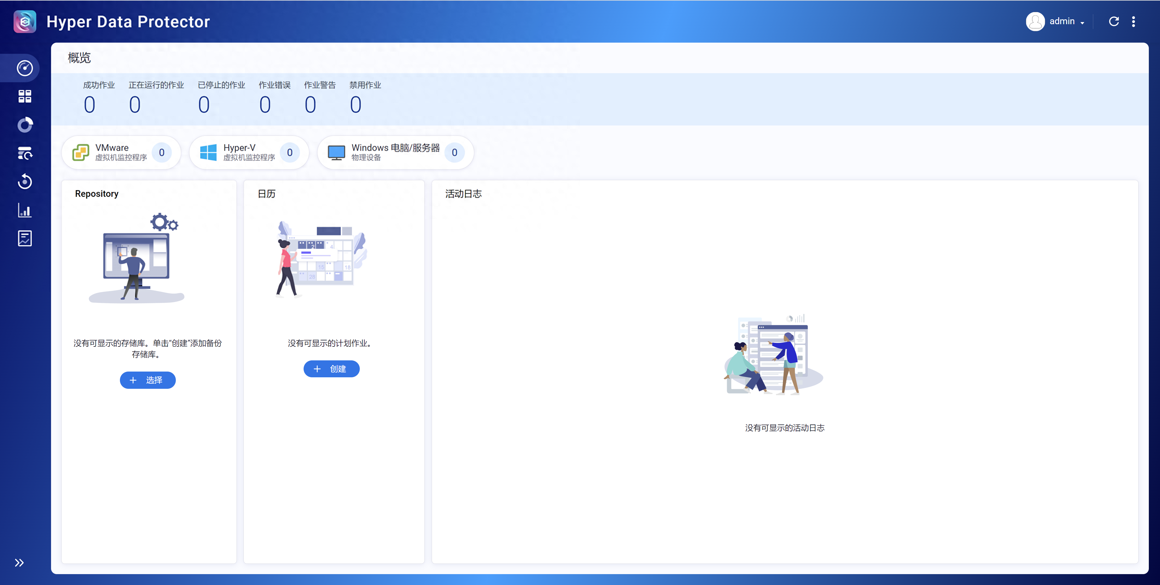Open the restore history icon in sidebar

(25, 182)
